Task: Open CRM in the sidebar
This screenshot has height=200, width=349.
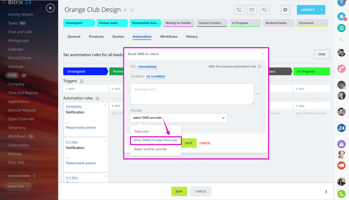Action: (12, 75)
